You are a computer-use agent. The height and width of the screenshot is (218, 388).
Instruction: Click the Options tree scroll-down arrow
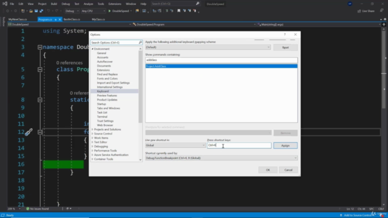(140, 160)
